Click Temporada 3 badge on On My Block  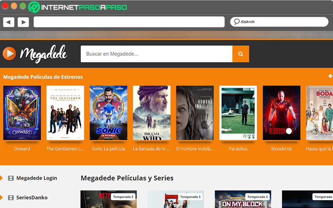click(257, 197)
